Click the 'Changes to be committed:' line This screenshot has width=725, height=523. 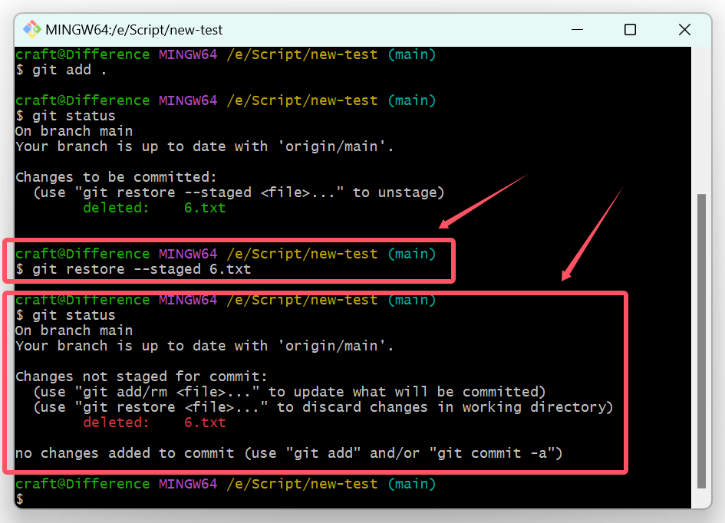[116, 177]
